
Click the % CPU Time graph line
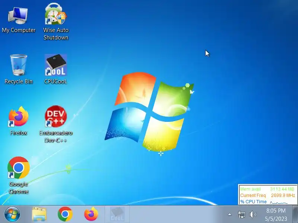(279, 202)
